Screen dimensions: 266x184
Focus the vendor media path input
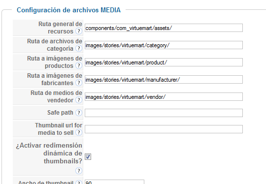(x=164, y=97)
